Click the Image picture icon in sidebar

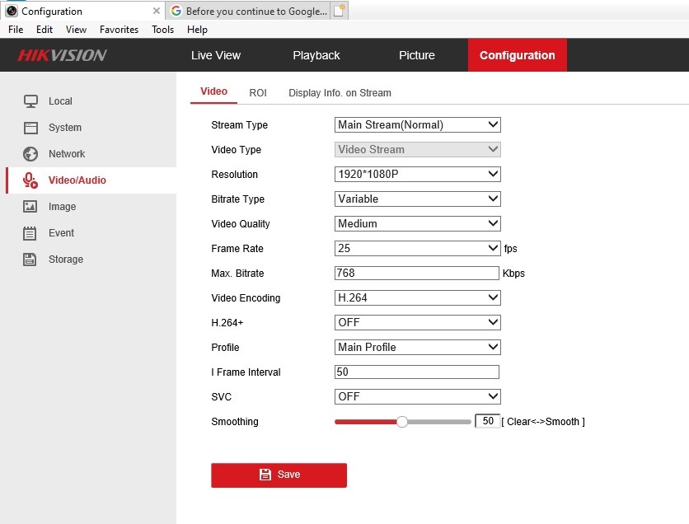30,207
